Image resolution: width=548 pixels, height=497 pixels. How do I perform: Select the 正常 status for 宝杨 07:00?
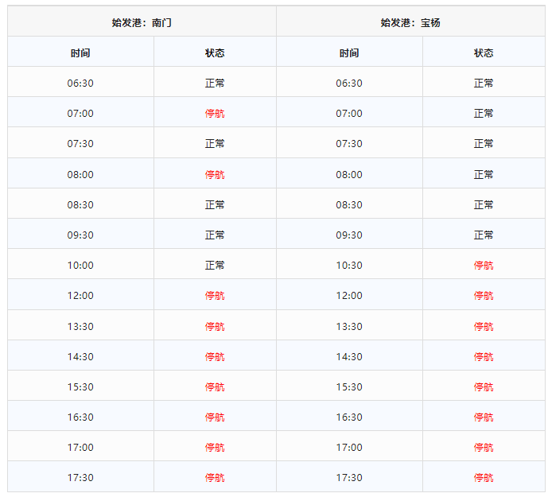(x=484, y=114)
